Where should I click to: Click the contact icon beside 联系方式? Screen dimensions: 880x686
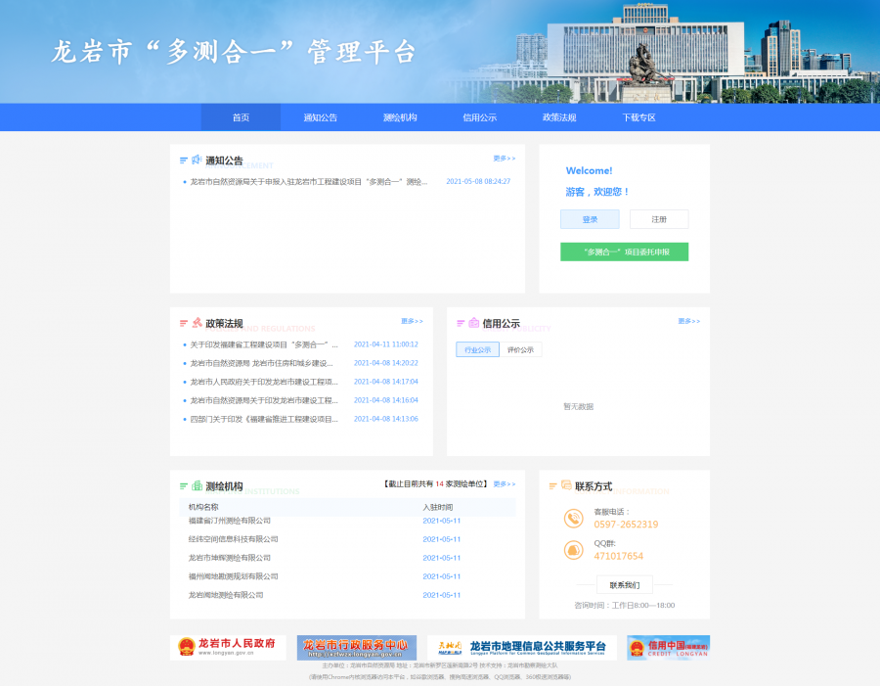[x=565, y=486]
